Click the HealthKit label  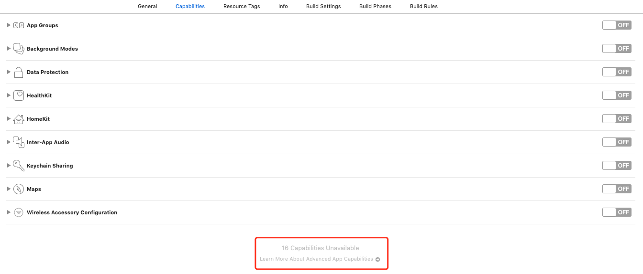point(39,95)
